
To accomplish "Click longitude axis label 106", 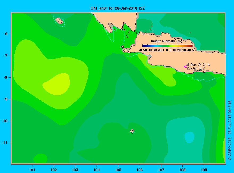I will [140, 170].
